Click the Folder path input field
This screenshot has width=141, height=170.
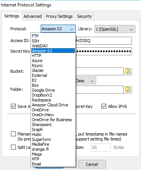coord(100,89)
